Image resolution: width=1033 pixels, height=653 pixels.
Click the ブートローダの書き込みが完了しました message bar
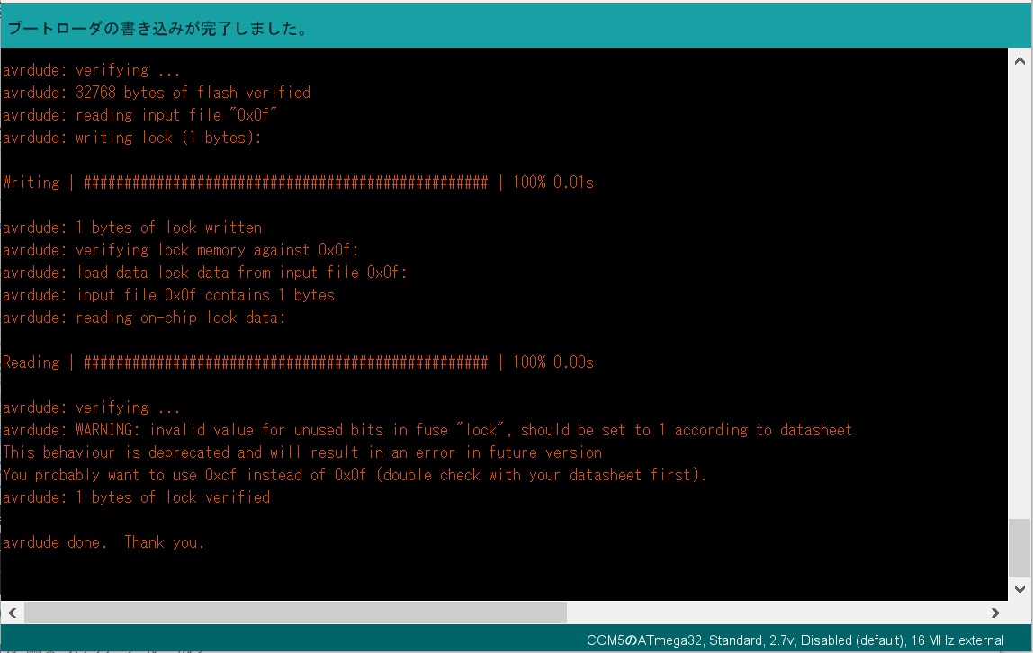click(x=157, y=28)
